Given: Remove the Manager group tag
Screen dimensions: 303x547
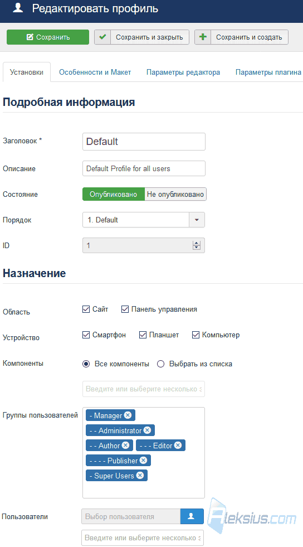Looking at the screenshot, I should click(x=128, y=415).
